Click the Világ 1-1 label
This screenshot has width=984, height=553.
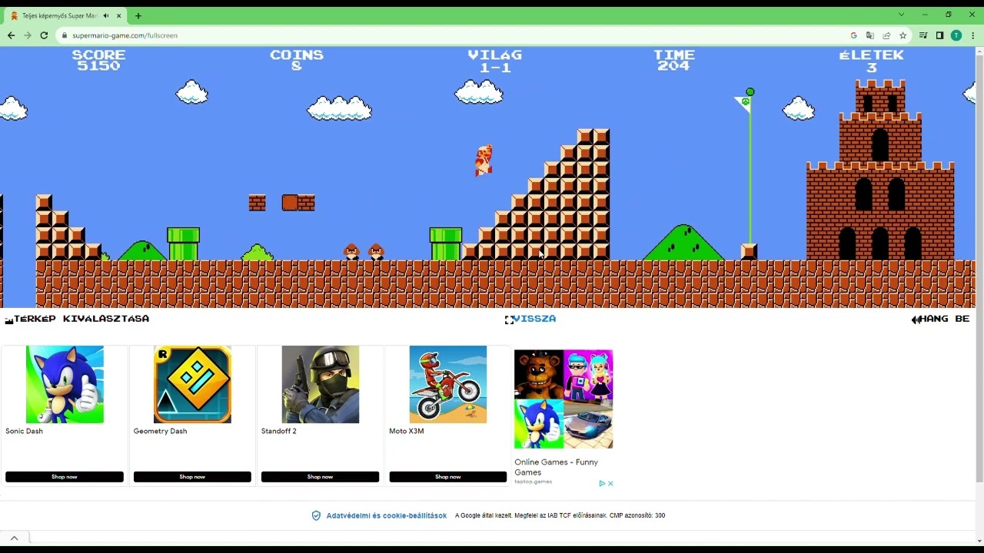[x=495, y=61]
